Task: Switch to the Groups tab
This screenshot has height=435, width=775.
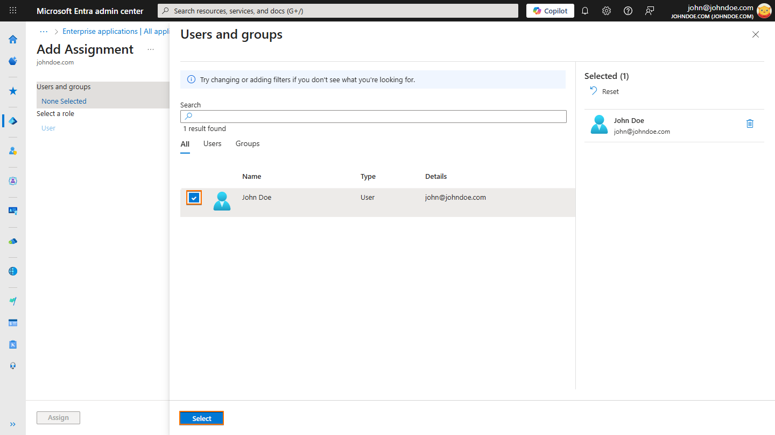Action: click(x=247, y=143)
